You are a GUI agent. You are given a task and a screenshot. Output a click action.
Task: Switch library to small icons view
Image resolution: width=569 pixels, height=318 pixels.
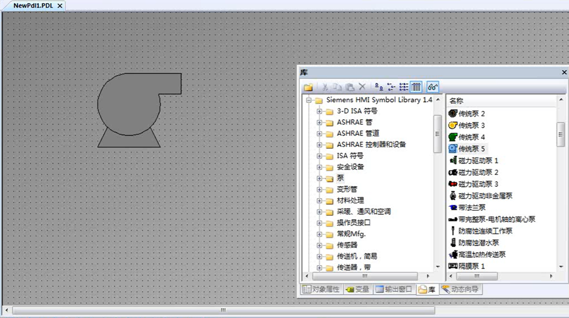(391, 87)
